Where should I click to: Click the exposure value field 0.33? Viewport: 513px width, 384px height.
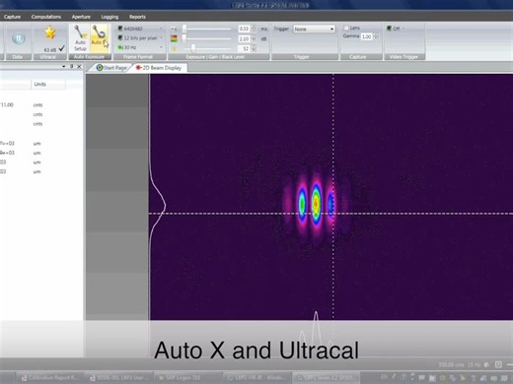pos(244,29)
